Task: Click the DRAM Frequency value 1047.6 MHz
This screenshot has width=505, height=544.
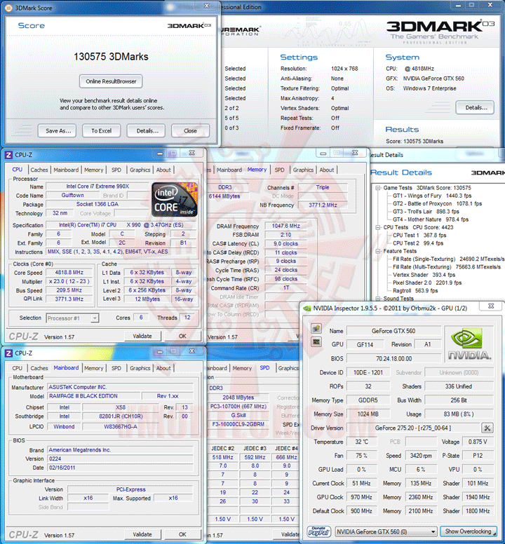Action: (285, 226)
